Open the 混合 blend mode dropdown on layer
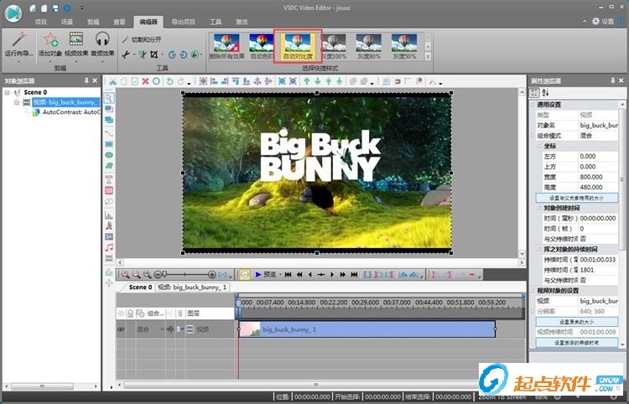Screen dimensions: 629x404 point(162,329)
